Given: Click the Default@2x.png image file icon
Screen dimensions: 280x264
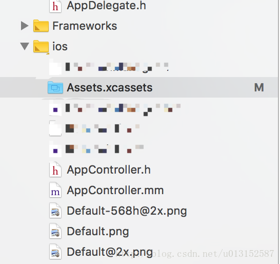Looking at the screenshot, I should pos(55,252).
